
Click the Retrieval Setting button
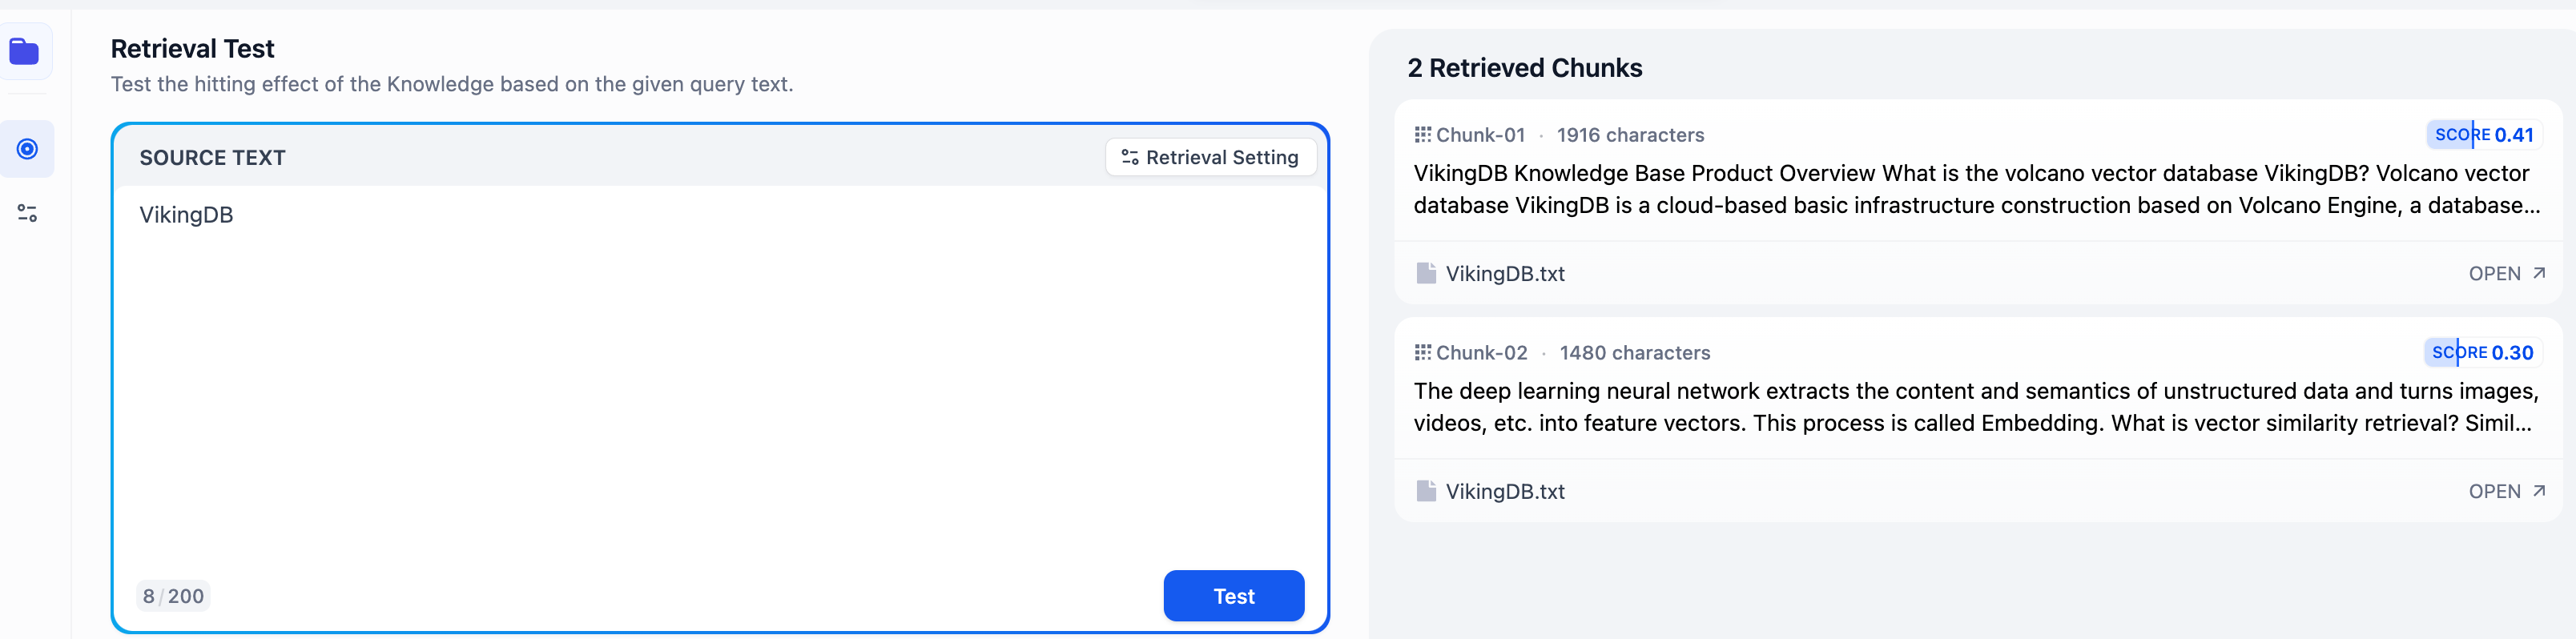1210,157
